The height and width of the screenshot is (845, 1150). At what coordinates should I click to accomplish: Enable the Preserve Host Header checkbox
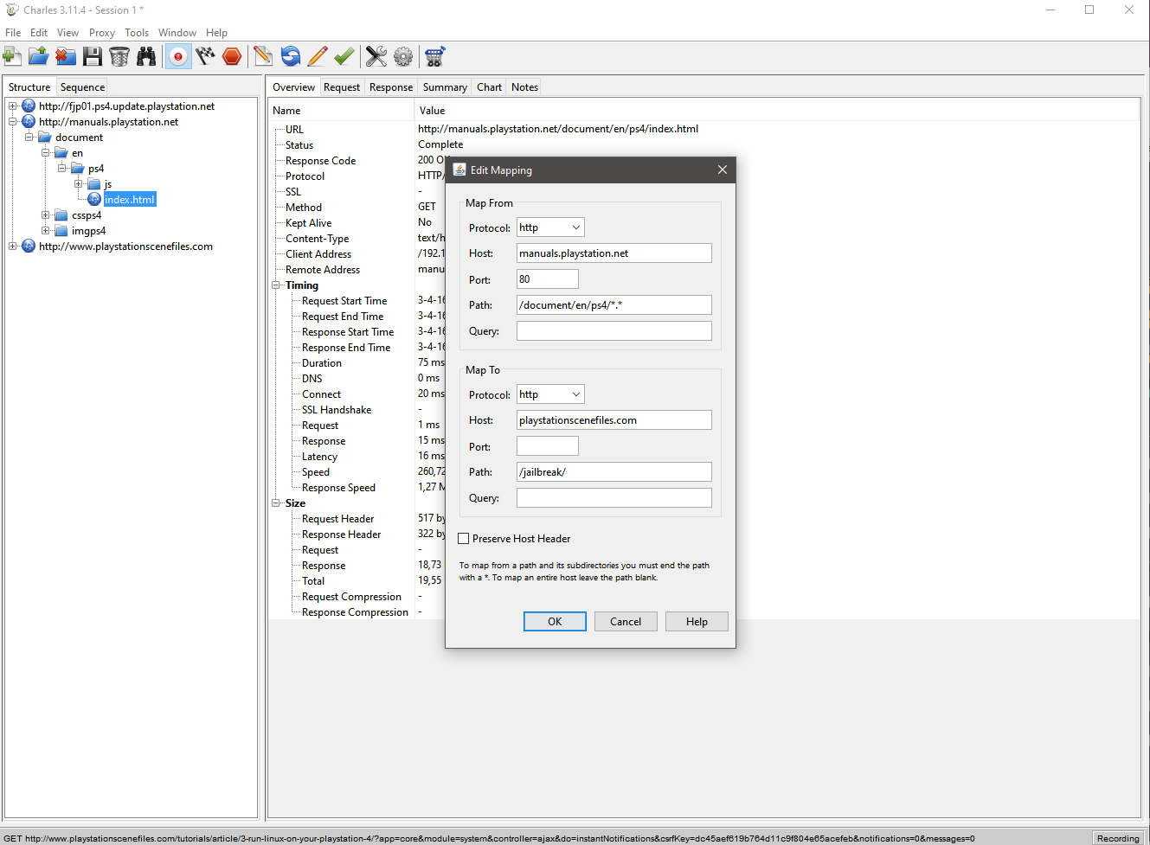(x=464, y=539)
